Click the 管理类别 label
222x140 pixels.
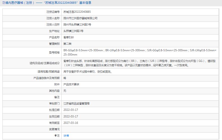point(54,44)
